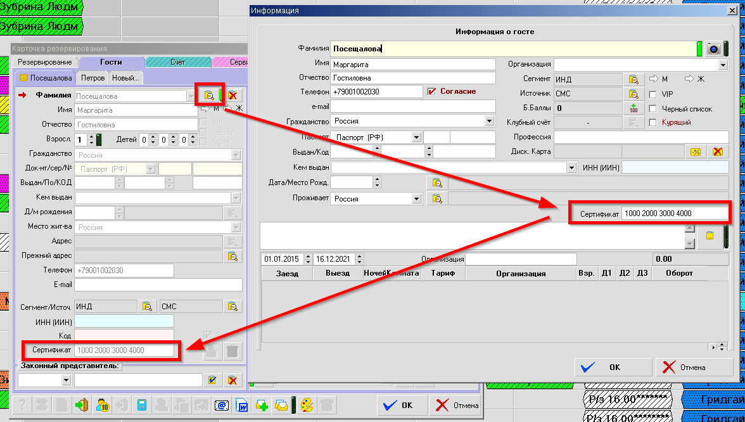Image resolution: width=745 pixels, height=422 pixels.
Task: Click the color palette icon in toolbar
Action: tap(306, 405)
